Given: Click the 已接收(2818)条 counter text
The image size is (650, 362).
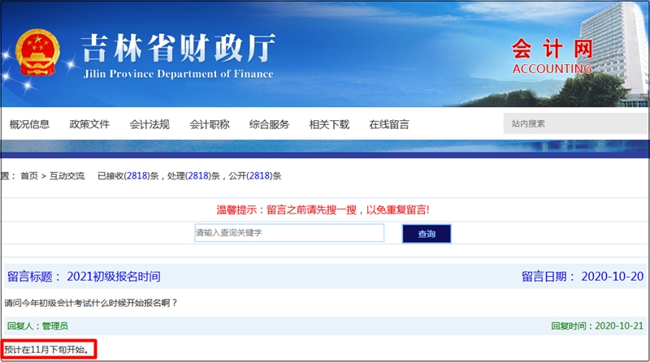Looking at the screenshot, I should (x=128, y=176).
